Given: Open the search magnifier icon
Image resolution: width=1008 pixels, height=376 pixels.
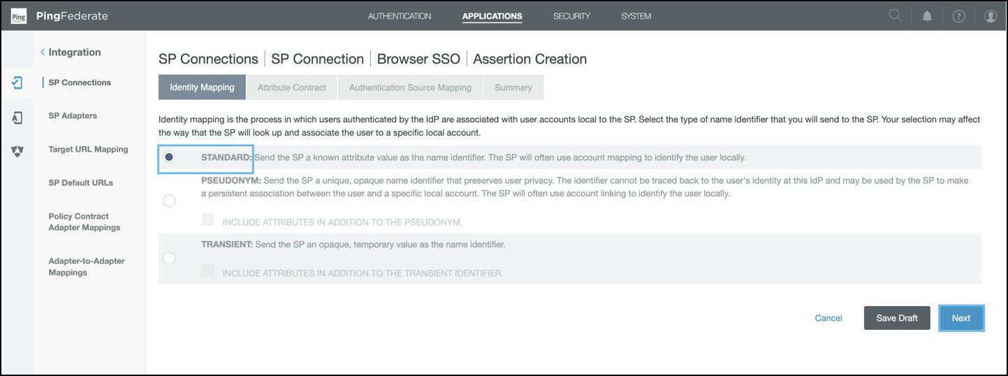Looking at the screenshot, I should pyautogui.click(x=895, y=15).
